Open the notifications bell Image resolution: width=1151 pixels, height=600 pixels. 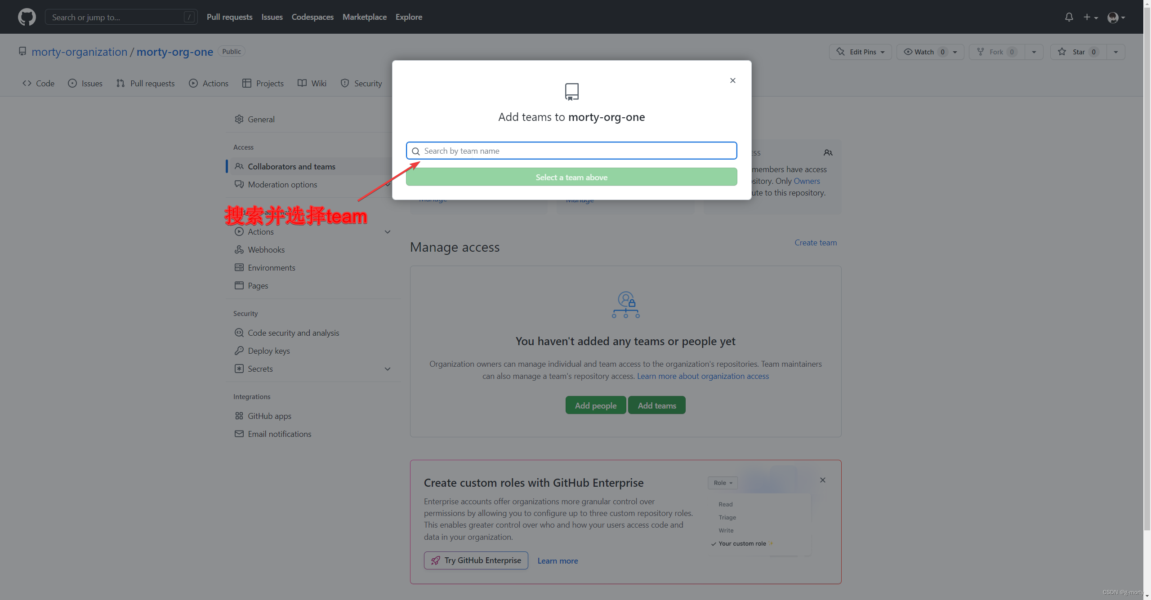[x=1069, y=17]
